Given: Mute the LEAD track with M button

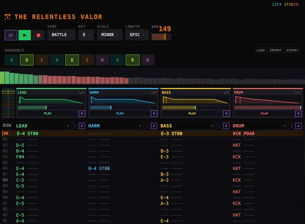Looking at the screenshot, I should point(68,126).
